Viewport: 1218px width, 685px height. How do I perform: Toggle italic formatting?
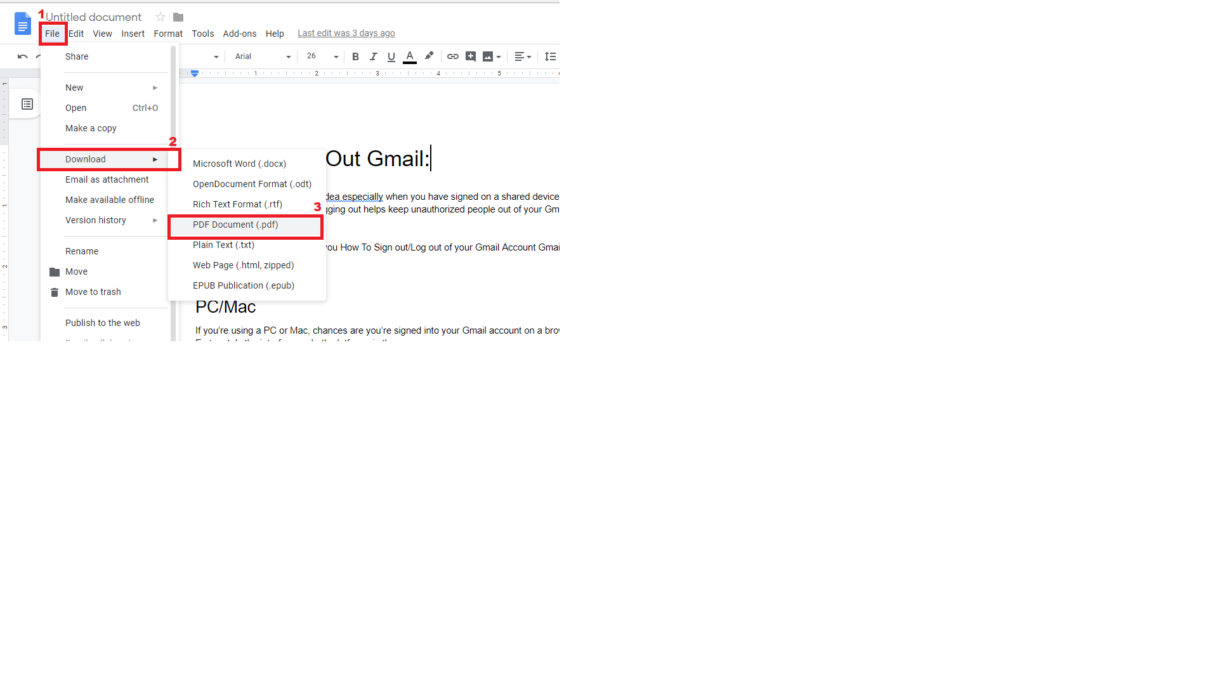pyautogui.click(x=374, y=56)
